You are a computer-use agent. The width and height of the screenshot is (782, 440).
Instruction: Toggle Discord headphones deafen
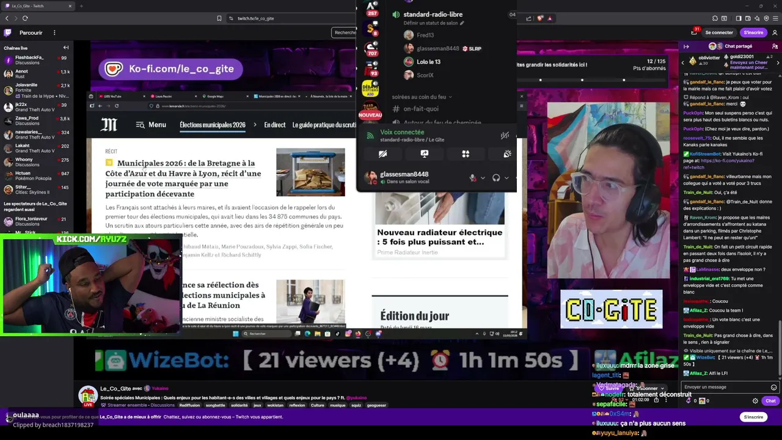[496, 178]
